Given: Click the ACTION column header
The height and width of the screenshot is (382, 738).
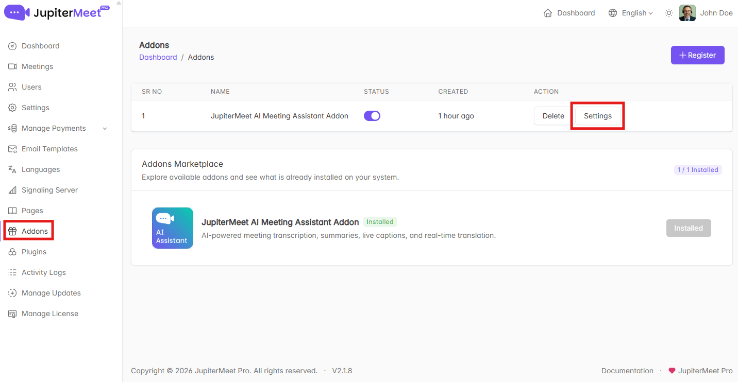Looking at the screenshot, I should coord(546,92).
